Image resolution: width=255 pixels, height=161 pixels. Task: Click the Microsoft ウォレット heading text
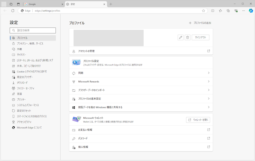point(93,118)
